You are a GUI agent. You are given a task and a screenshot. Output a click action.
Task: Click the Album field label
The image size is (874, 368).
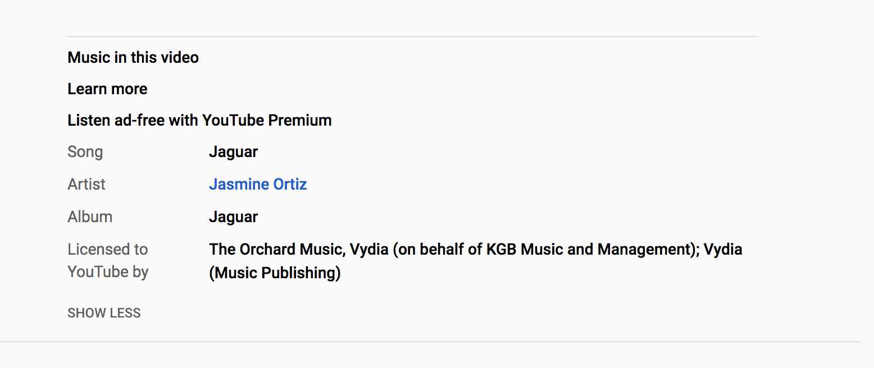click(90, 217)
